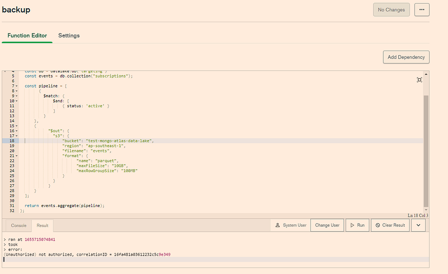
Task: Collapse the $out block at line 16
Action: pos(17,131)
